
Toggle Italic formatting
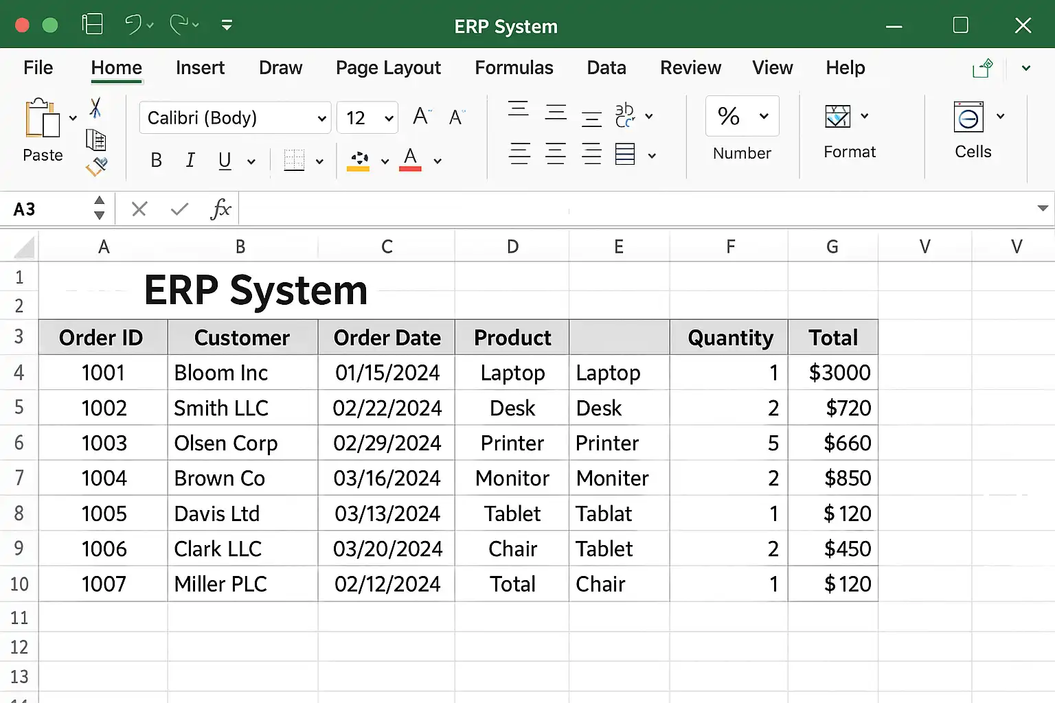[x=190, y=161]
